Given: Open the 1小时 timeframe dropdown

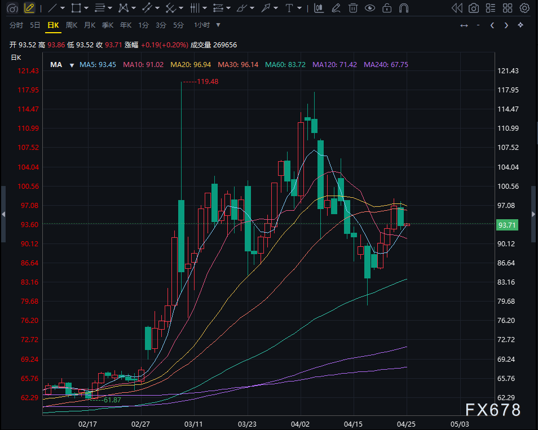Looking at the screenshot, I should point(218,25).
